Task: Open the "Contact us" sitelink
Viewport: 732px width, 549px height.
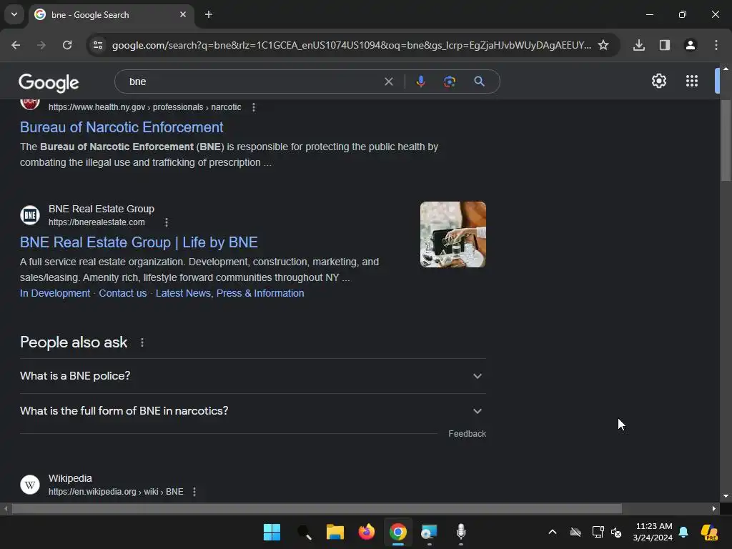Action: coord(123,293)
